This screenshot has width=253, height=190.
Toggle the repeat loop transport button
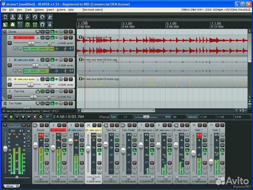coord(41,117)
